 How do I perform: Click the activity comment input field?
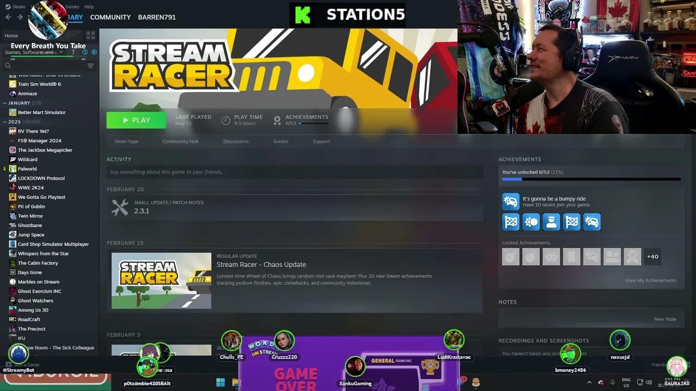295,172
